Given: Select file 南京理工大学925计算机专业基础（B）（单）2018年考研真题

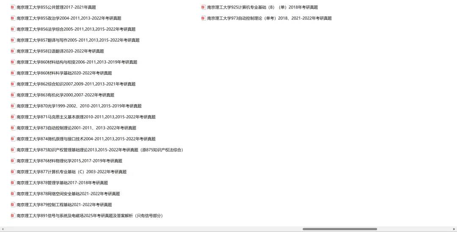Looking at the screenshot, I should click(263, 7).
